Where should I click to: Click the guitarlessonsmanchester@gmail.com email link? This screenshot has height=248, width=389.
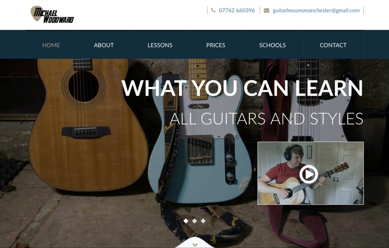click(316, 10)
